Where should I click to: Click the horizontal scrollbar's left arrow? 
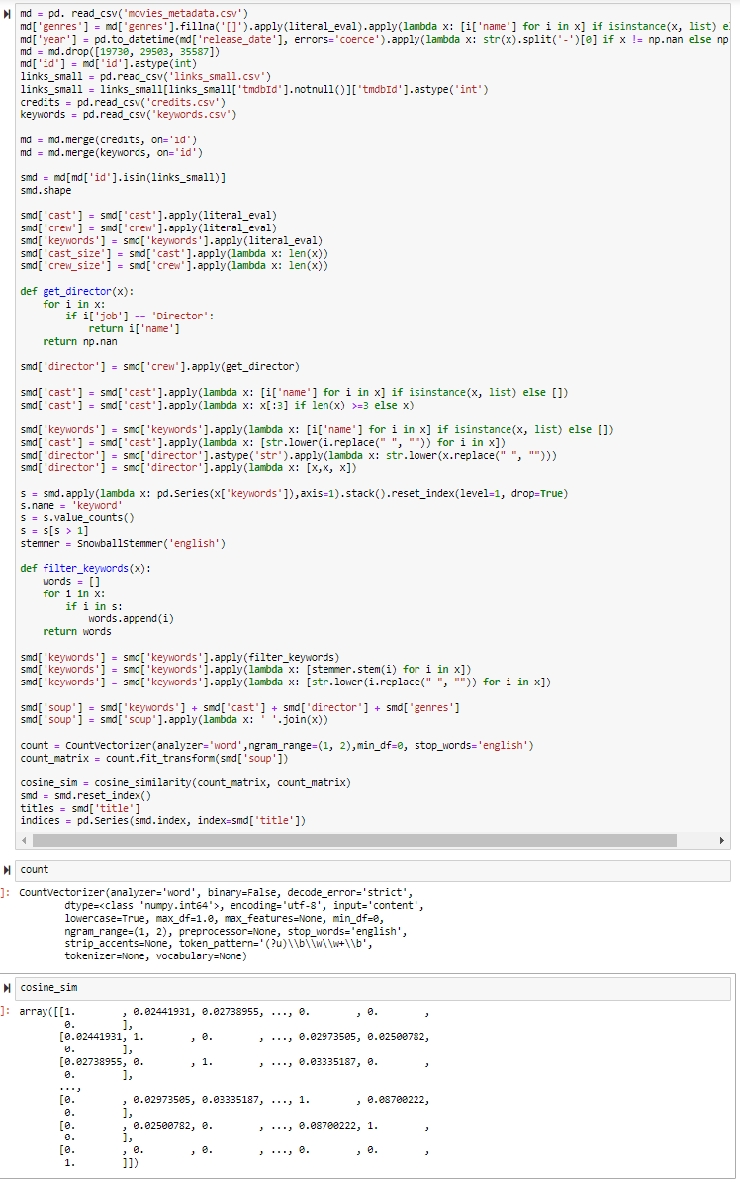tap(24, 840)
